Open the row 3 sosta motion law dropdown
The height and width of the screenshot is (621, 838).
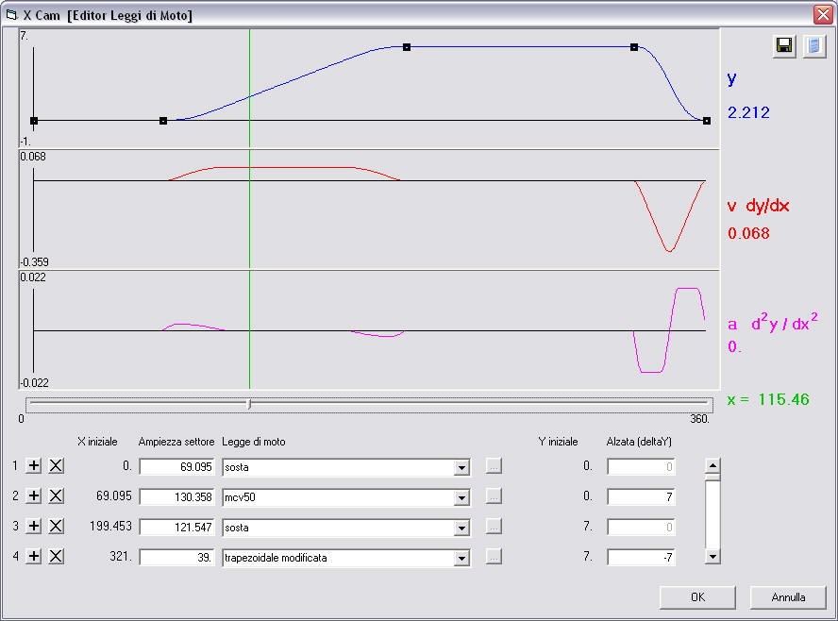[x=461, y=528]
